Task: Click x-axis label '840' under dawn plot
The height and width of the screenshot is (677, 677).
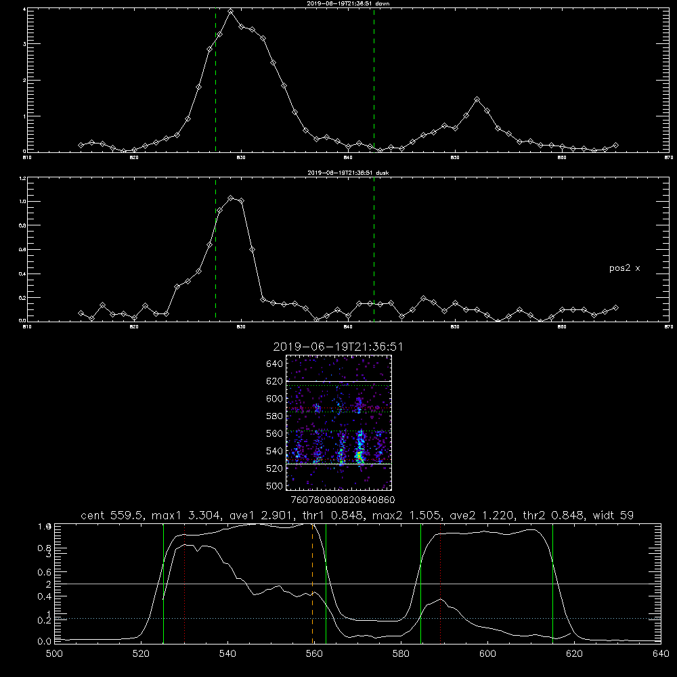Action: 348,158
